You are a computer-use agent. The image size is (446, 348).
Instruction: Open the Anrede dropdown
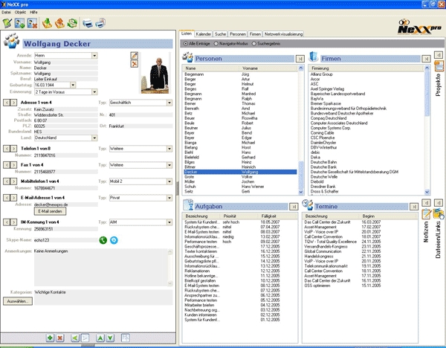coord(94,55)
